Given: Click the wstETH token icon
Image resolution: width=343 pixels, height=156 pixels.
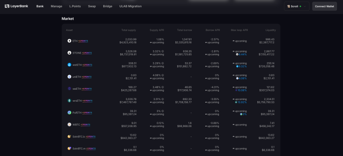Looking at the screenshot, I should [x=69, y=65].
